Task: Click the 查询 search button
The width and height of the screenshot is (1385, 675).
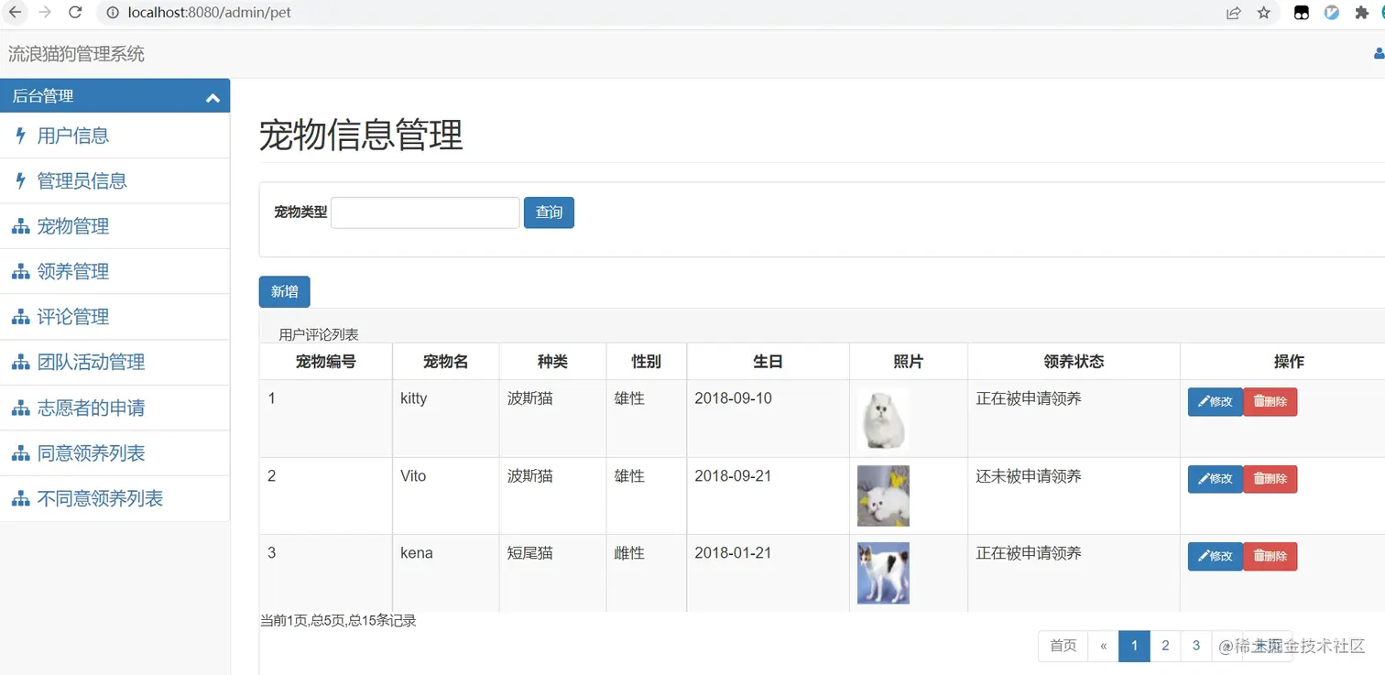Action: pos(548,212)
